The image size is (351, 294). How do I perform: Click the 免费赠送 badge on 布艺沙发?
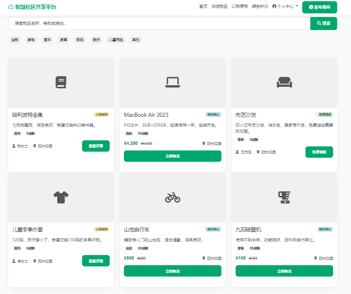click(x=325, y=115)
